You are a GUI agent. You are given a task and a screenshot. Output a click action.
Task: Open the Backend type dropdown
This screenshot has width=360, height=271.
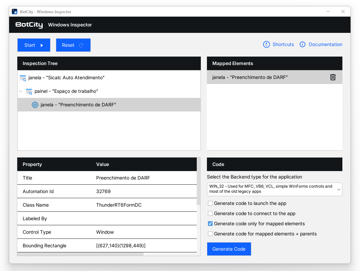[x=274, y=189]
